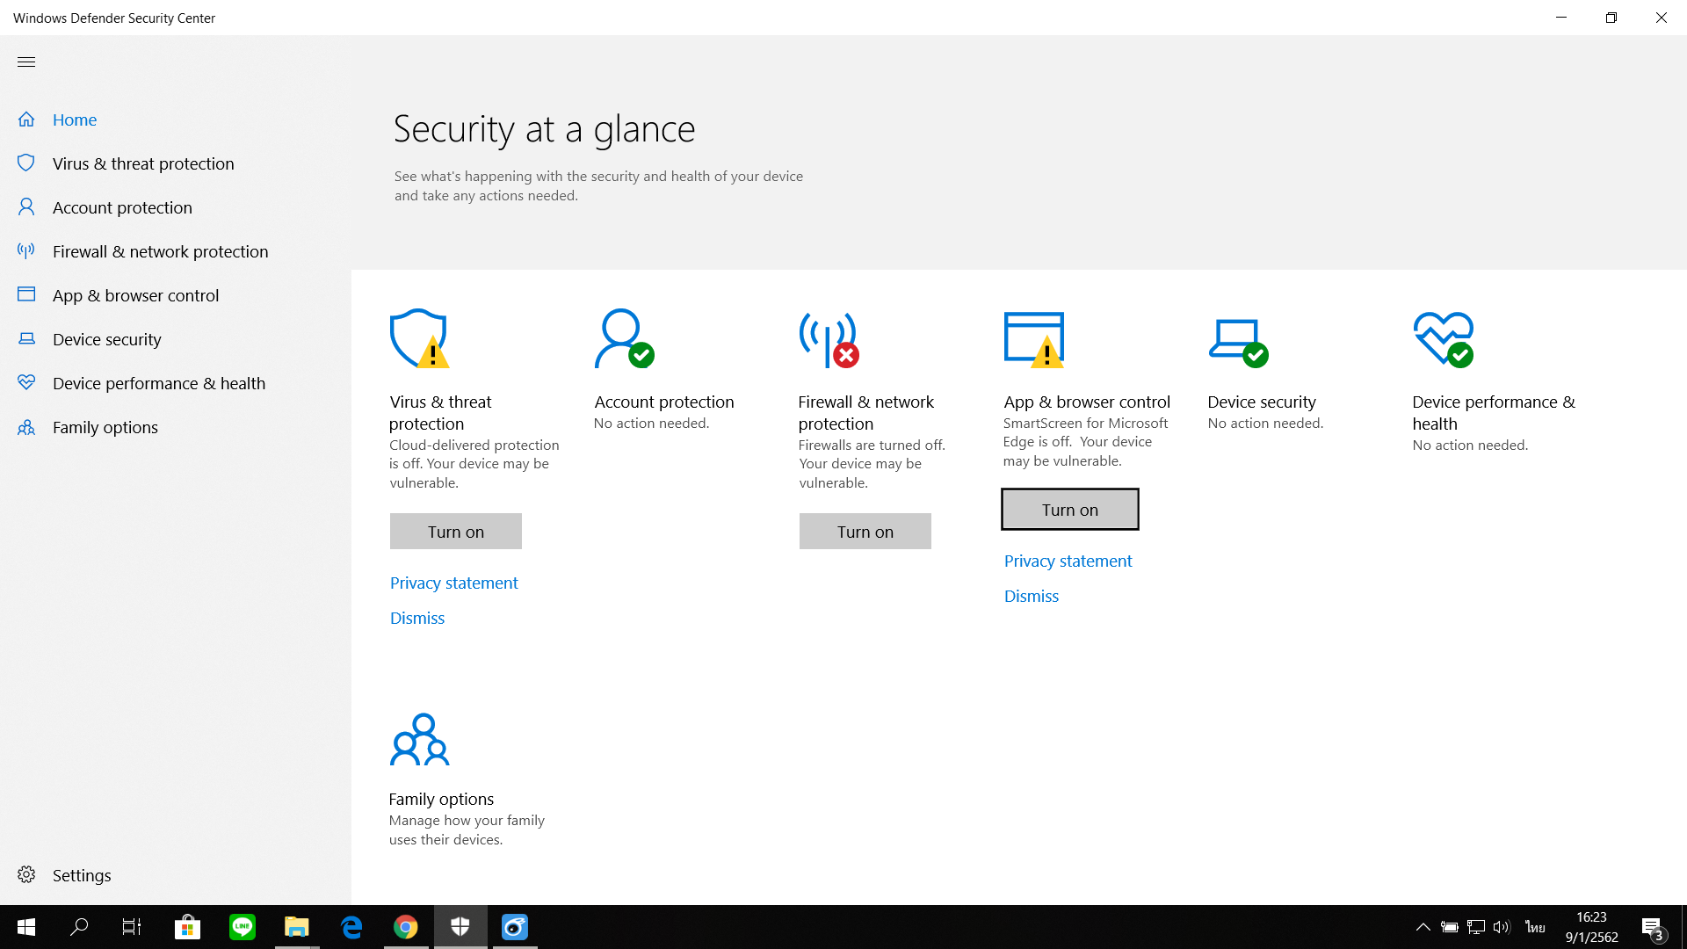Open the large Account protection person tile icon
Image resolution: width=1687 pixels, height=949 pixels.
pyautogui.click(x=624, y=338)
